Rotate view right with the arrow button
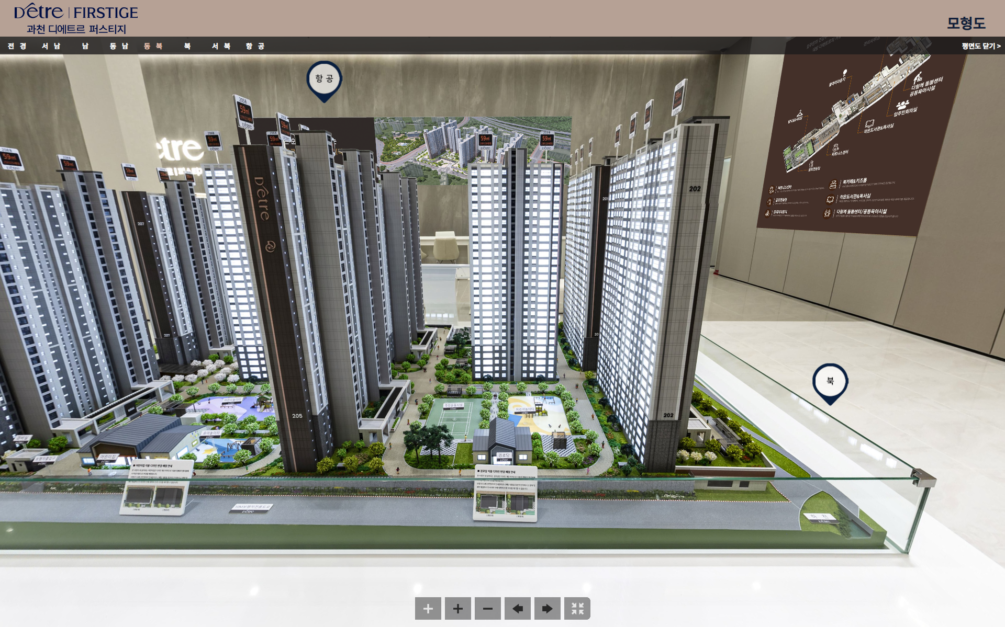Viewport: 1005px width, 627px height. [x=547, y=609]
